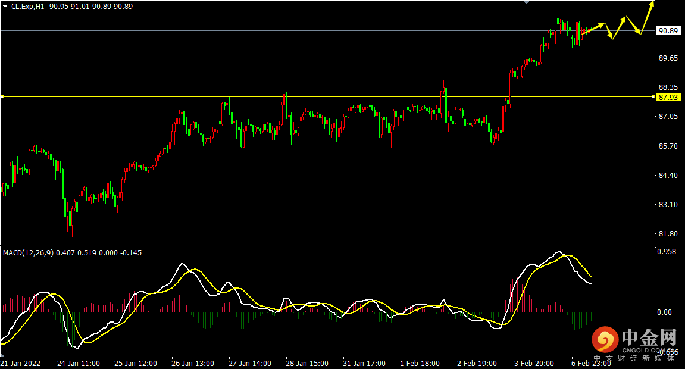Click the 81.80 price axis label
Image resolution: width=685 pixels, height=369 pixels.
[x=668, y=234]
